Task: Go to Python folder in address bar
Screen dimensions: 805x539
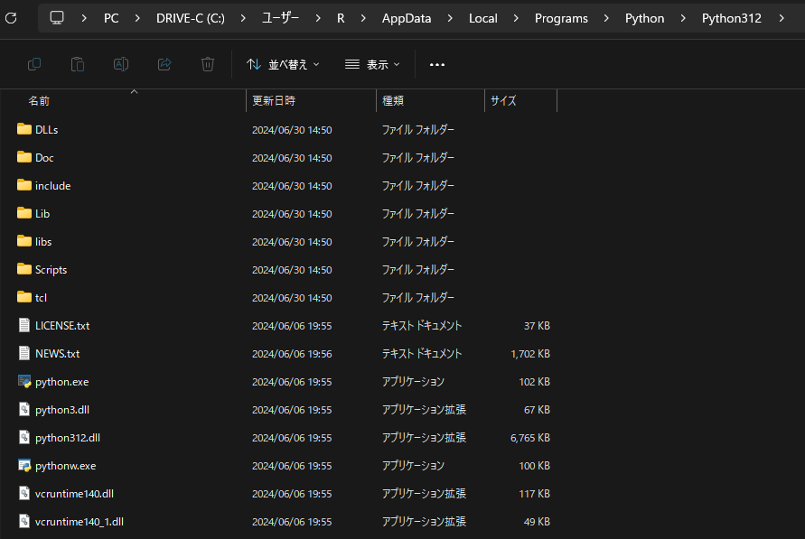Action: pos(644,18)
